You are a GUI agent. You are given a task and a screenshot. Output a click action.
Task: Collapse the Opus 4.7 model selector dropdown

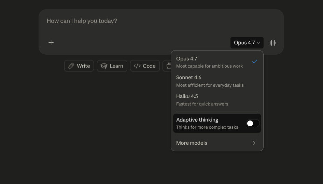[247, 43]
